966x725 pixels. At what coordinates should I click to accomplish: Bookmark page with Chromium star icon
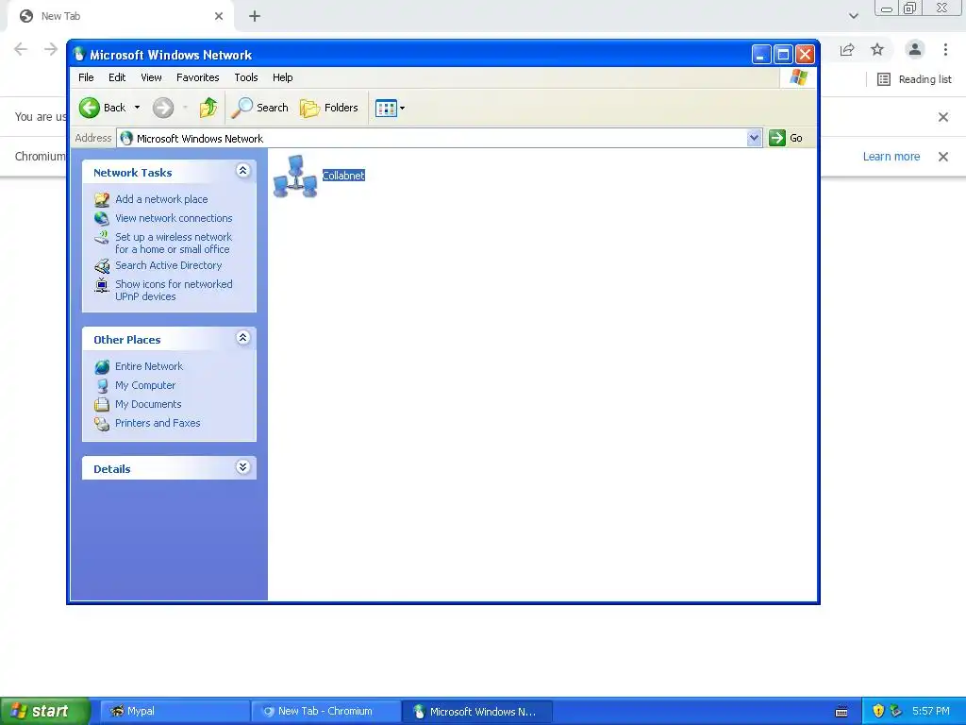(x=877, y=49)
